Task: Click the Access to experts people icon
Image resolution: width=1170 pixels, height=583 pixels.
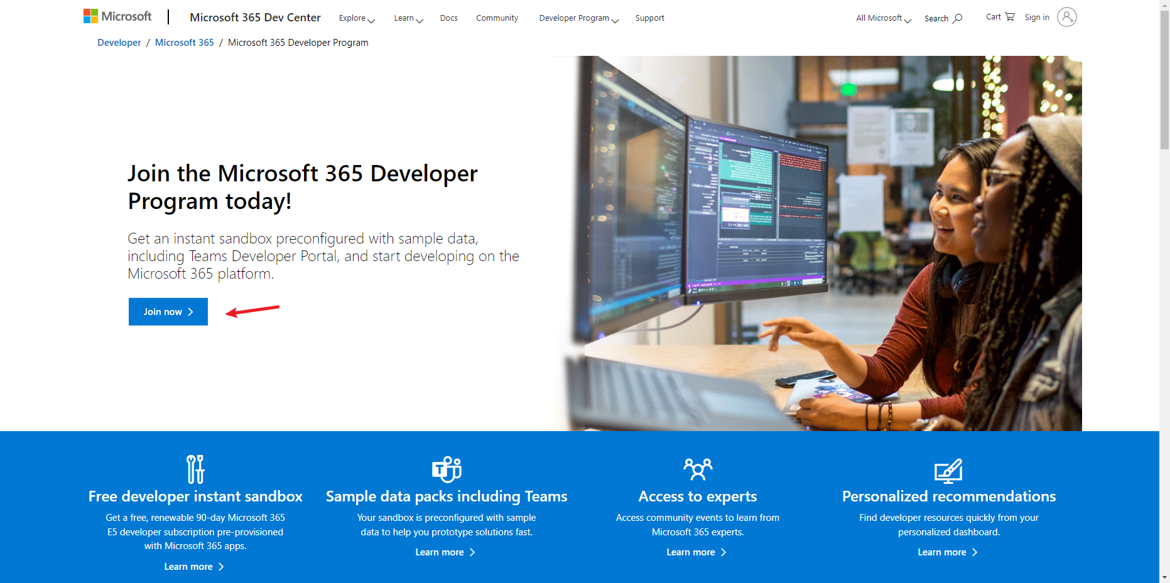Action: tap(698, 469)
